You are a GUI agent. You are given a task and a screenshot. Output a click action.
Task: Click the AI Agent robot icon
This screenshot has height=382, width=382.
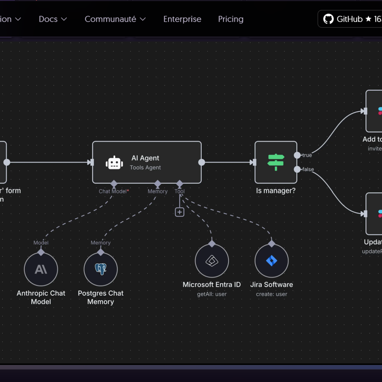(x=114, y=162)
